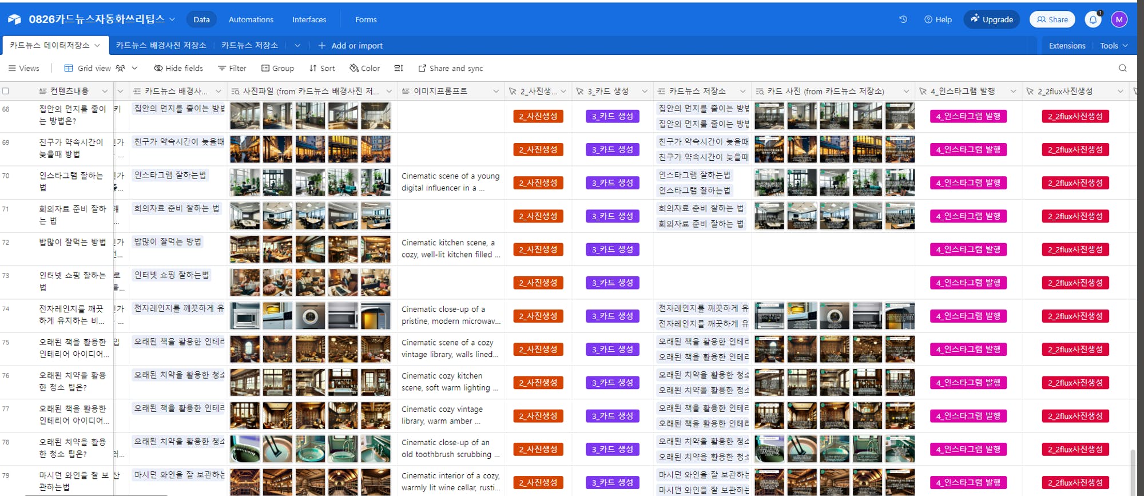This screenshot has width=1144, height=496.
Task: Click Add or import table
Action: coord(350,46)
